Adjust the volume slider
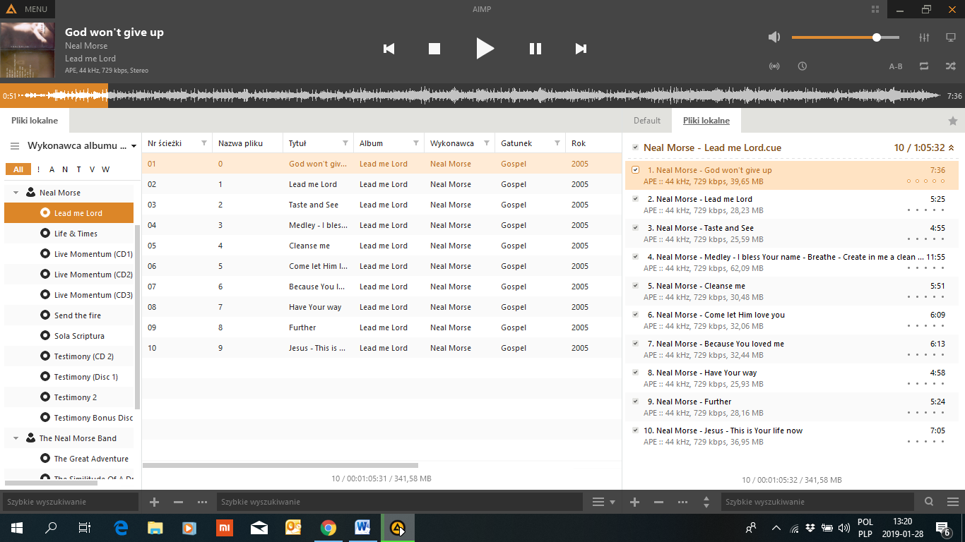The height and width of the screenshot is (542, 965). click(x=846, y=37)
